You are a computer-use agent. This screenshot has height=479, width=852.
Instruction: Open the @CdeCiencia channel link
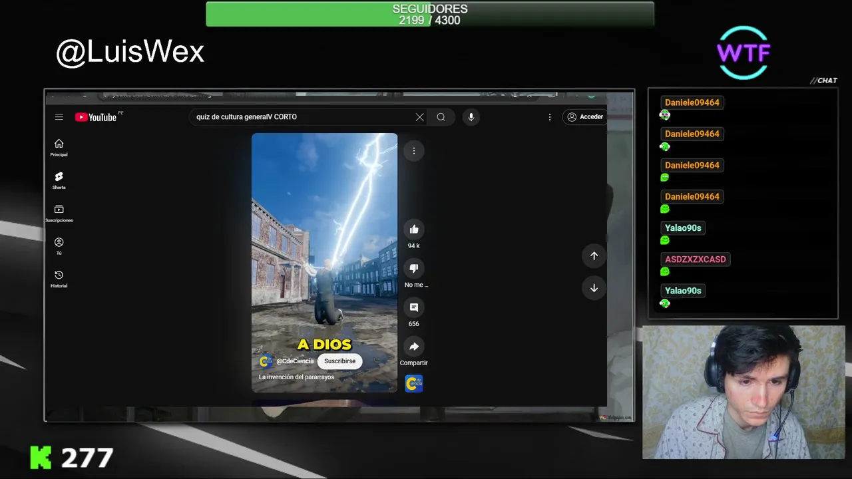(295, 361)
